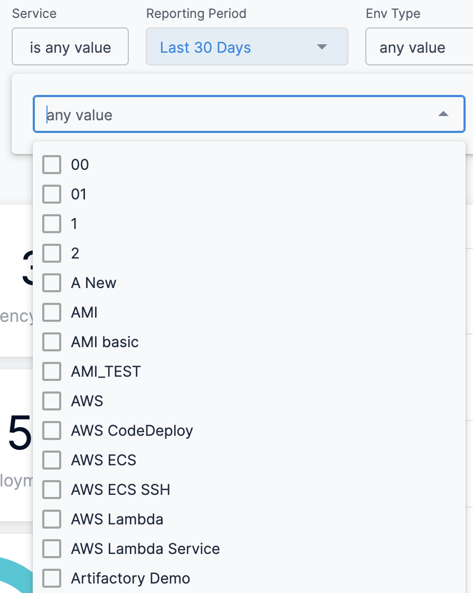Select the AMI checkbox
Viewport: 473px width, 593px height.
52,312
